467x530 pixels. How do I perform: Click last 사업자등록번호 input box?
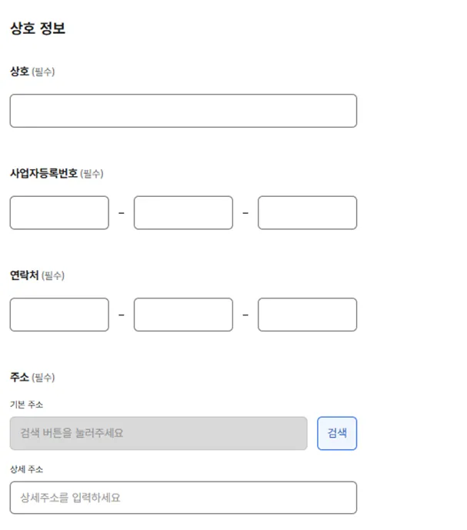[307, 212]
